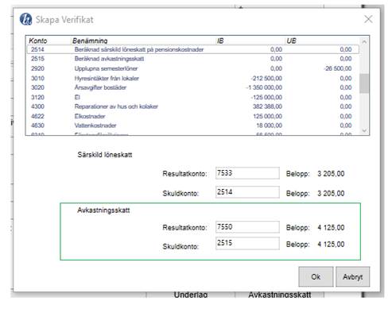392x309 pixels.
Task: Confirm with the Ok button
Action: [316, 276]
